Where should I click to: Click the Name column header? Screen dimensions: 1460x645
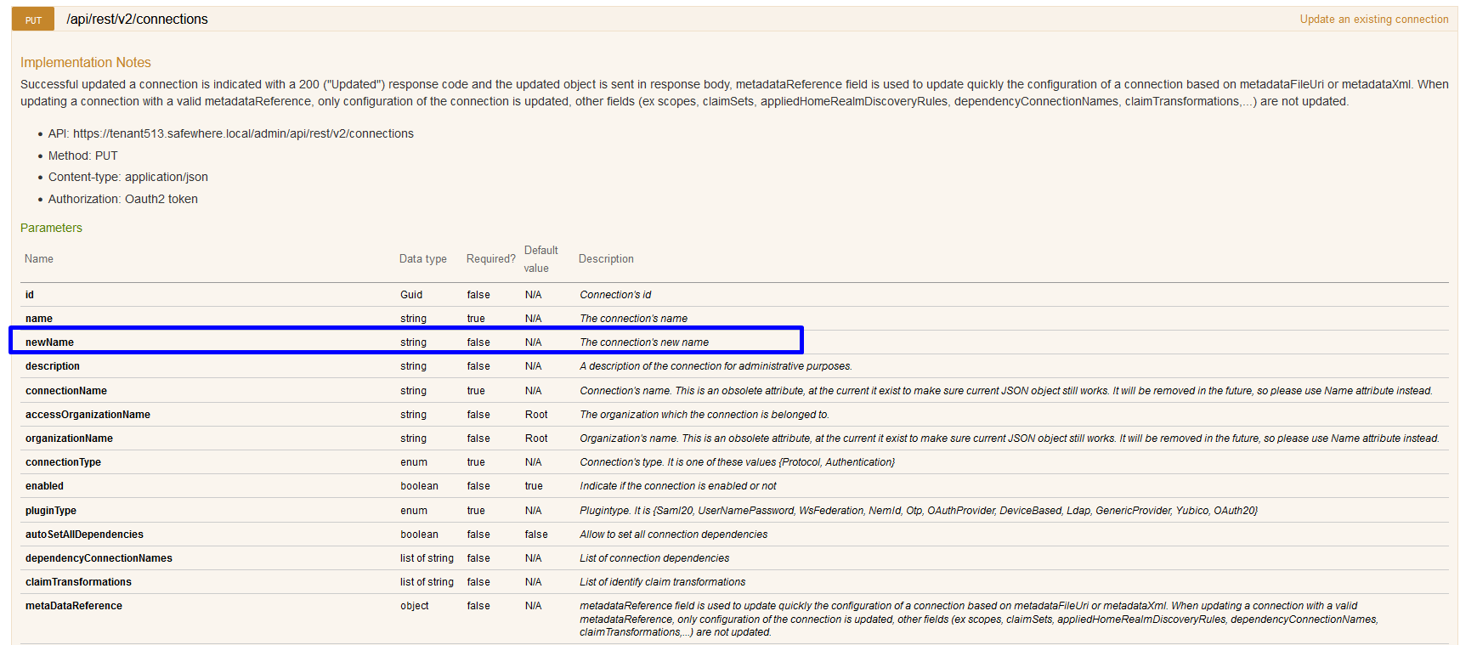click(x=39, y=259)
